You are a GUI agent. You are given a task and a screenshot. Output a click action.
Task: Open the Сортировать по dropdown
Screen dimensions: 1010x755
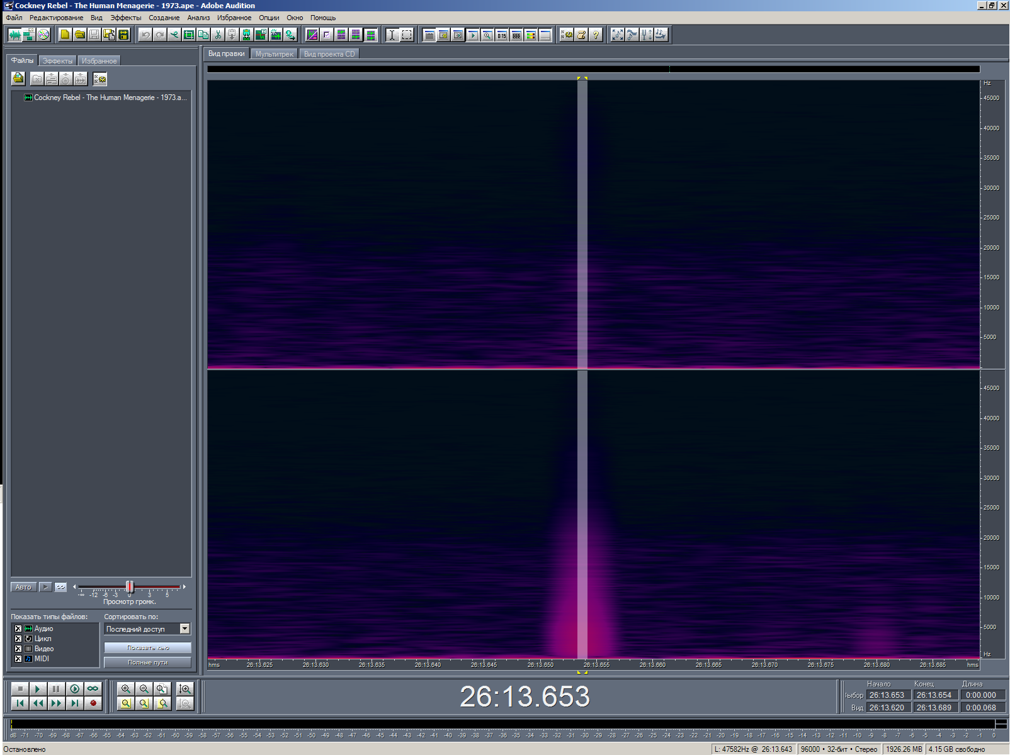184,629
